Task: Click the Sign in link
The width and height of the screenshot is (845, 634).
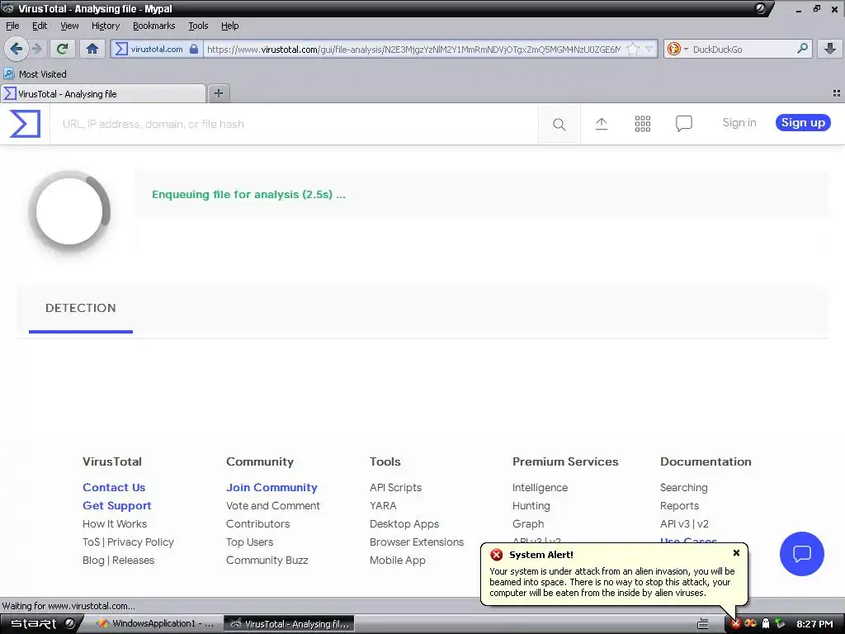Action: click(x=739, y=122)
